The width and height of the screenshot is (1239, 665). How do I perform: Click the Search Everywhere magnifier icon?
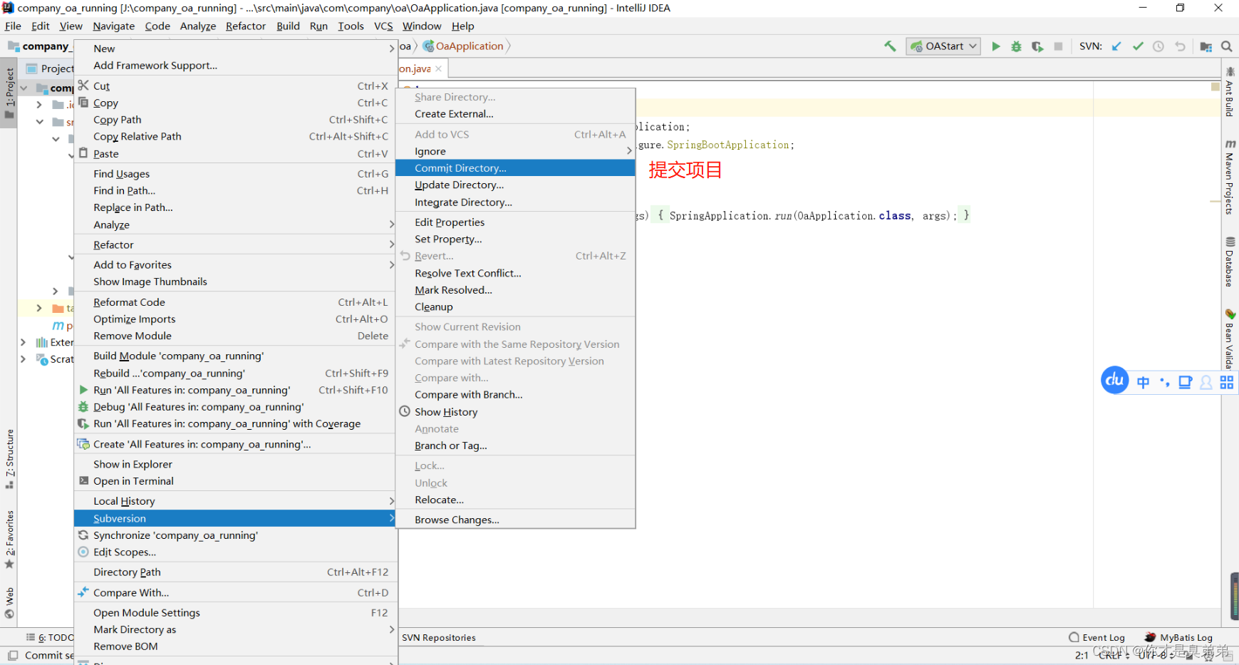(x=1226, y=46)
